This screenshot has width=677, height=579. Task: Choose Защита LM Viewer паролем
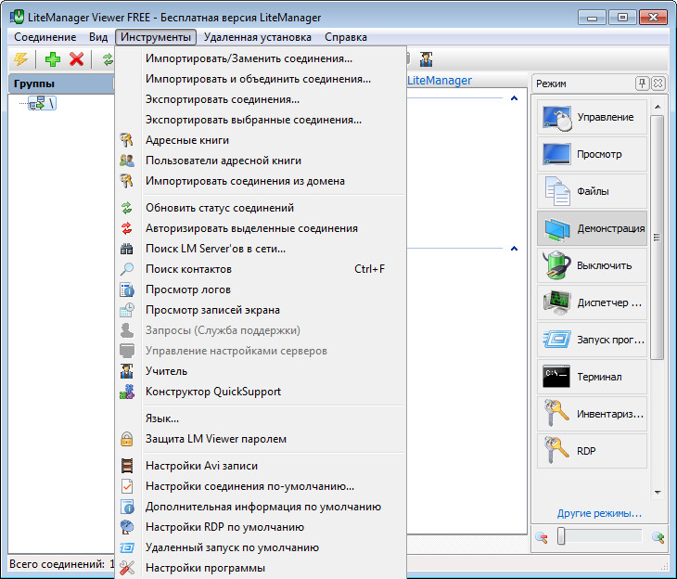[x=261, y=439]
